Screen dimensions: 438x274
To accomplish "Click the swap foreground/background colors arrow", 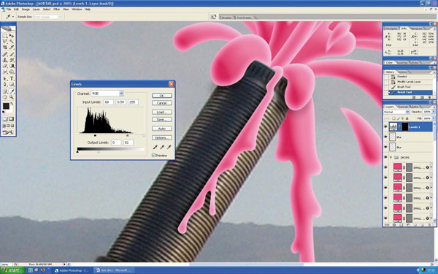I will [12, 104].
